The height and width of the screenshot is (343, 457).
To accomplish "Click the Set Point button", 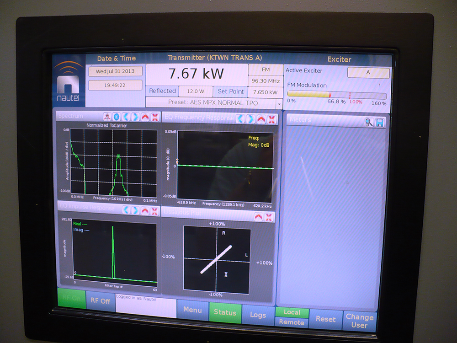I will pos(230,91).
